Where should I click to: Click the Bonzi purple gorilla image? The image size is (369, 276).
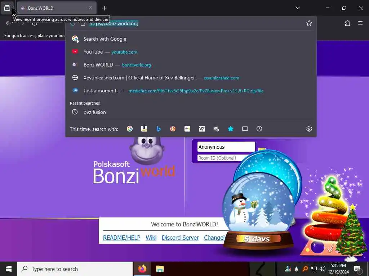pyautogui.click(x=147, y=151)
